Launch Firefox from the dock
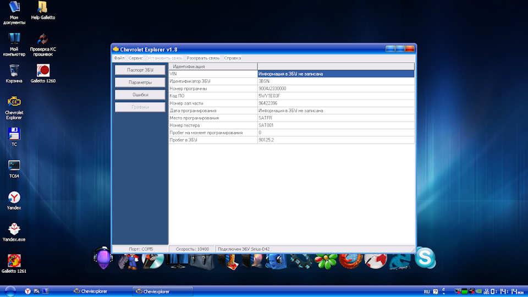The width and height of the screenshot is (528, 297). (x=350, y=261)
